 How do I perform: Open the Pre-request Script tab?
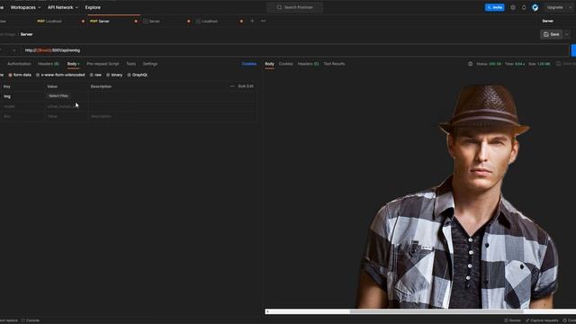[x=103, y=64]
